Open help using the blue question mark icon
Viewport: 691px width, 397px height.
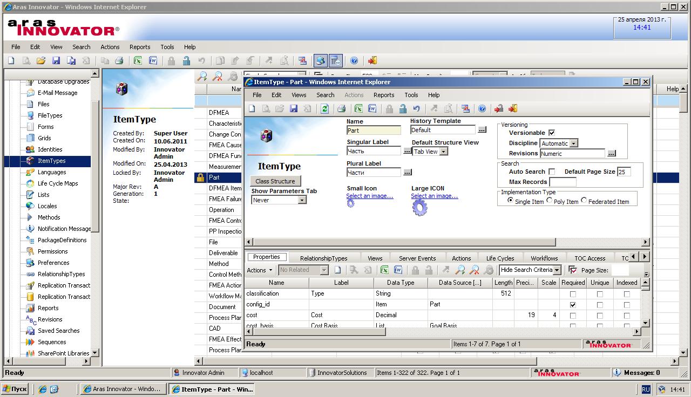[x=482, y=108]
